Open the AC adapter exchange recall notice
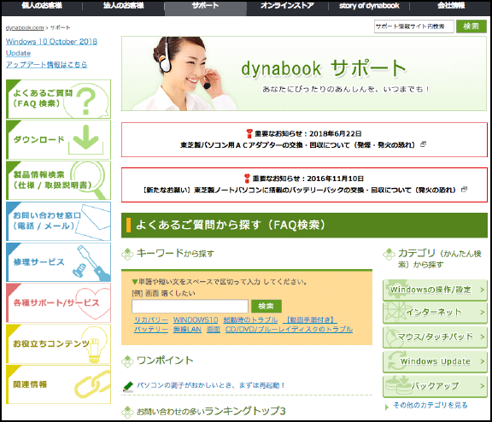 (297, 145)
